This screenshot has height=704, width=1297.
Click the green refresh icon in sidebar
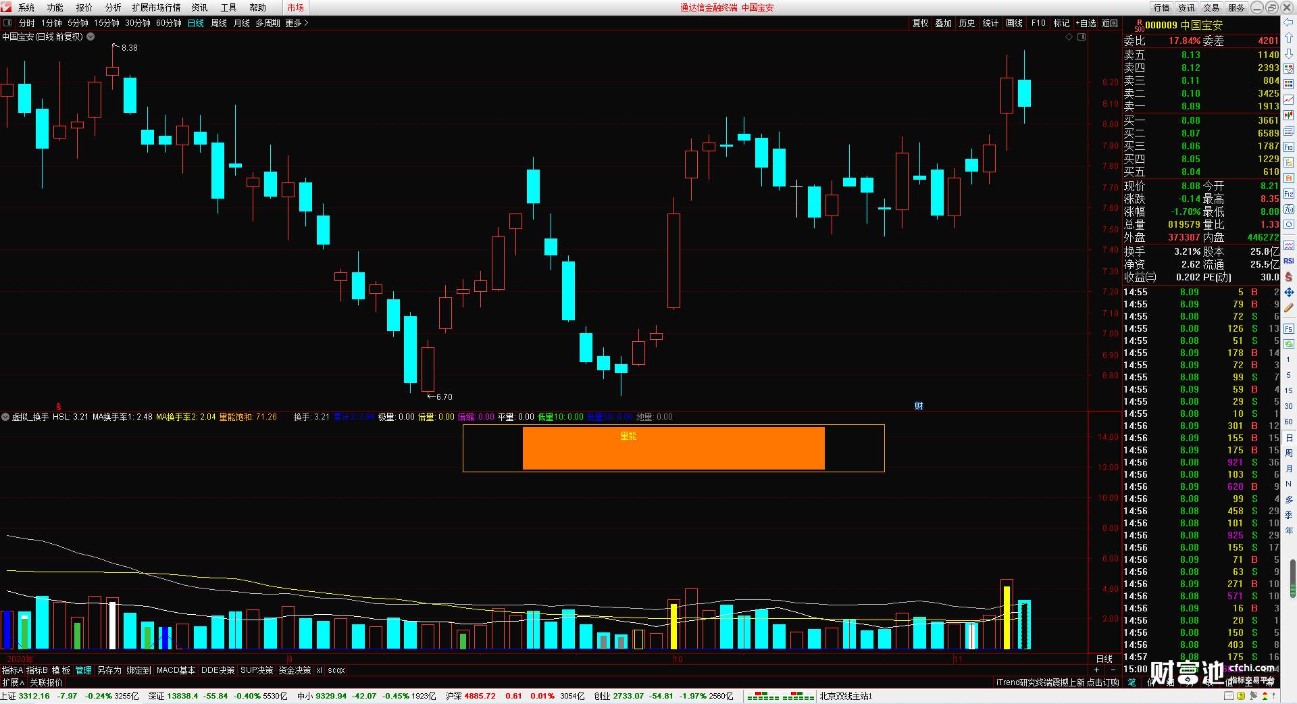[x=1289, y=344]
